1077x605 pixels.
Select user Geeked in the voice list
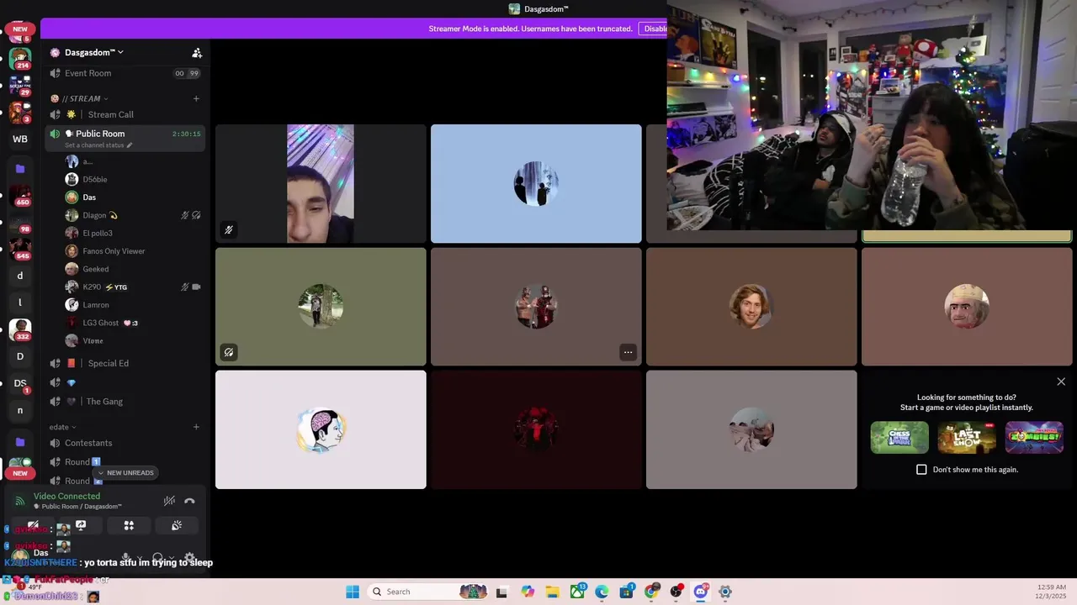point(133,269)
